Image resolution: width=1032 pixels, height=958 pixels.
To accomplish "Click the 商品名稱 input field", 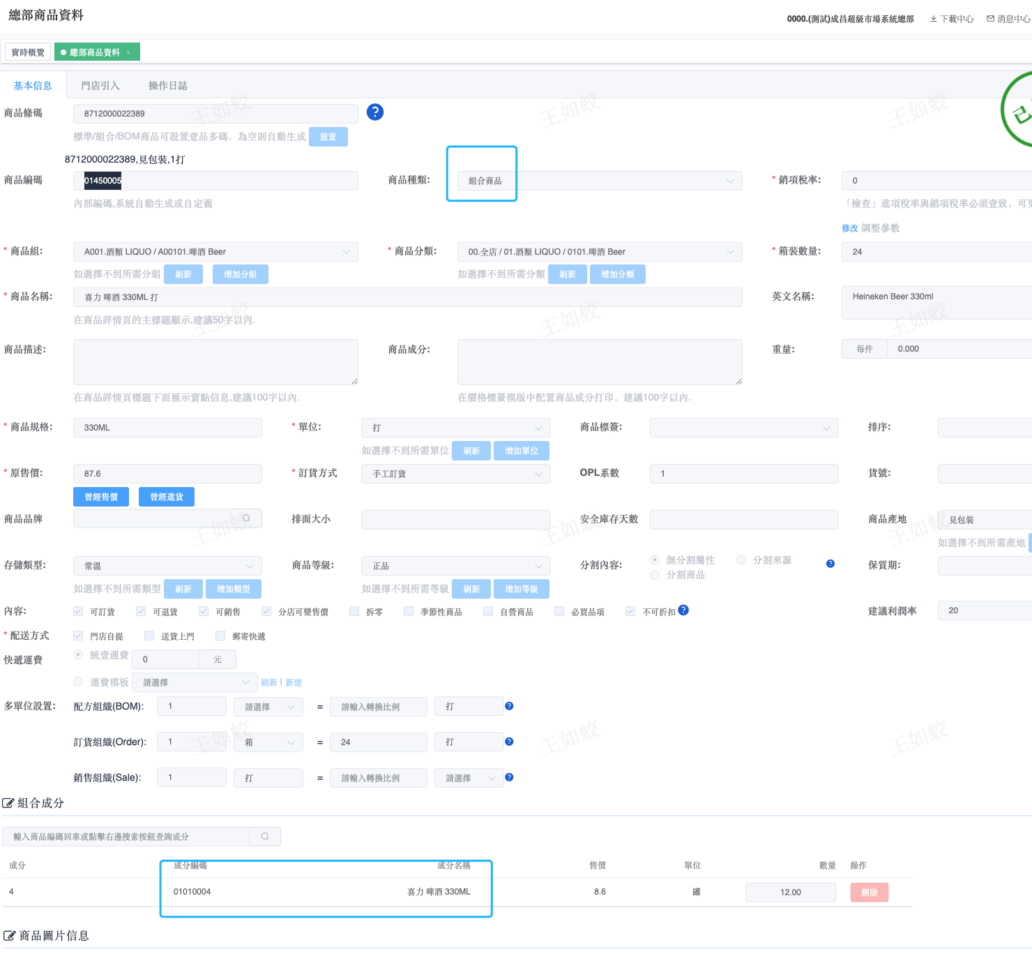I will [407, 297].
